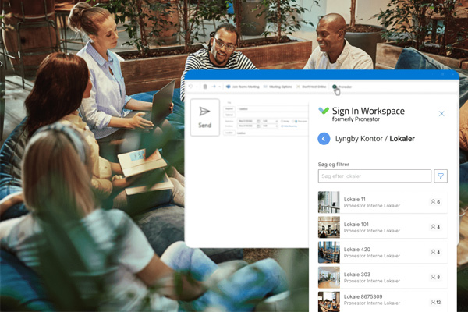Image resolution: width=468 pixels, height=312 pixels.
Task: Expand the dropdown beside the forward arrow
Action: 220,87
